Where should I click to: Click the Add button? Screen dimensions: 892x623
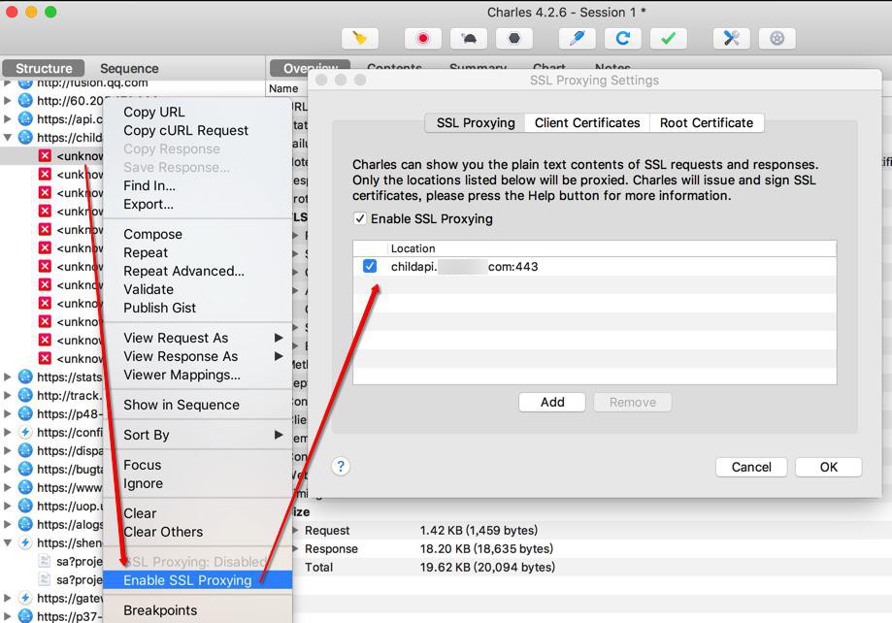552,403
